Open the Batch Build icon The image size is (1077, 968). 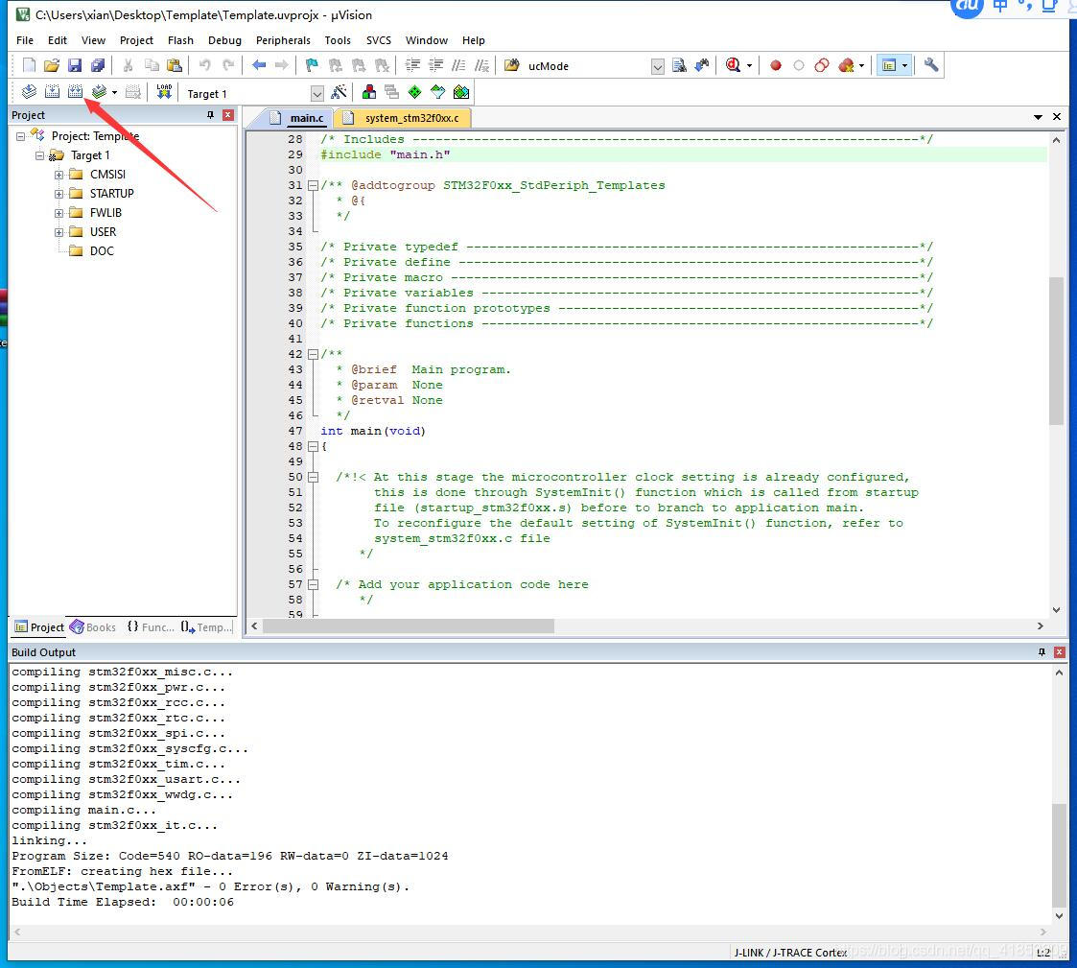(x=99, y=92)
